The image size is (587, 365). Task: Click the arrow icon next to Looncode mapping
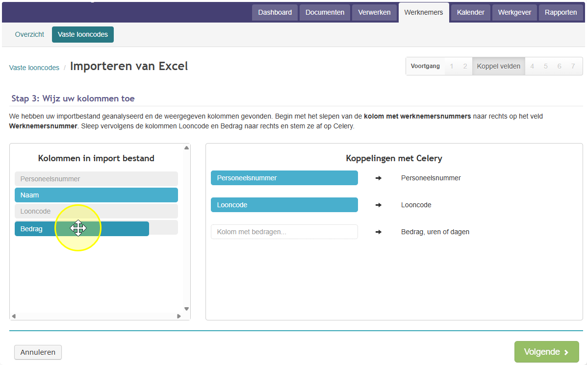pos(379,205)
